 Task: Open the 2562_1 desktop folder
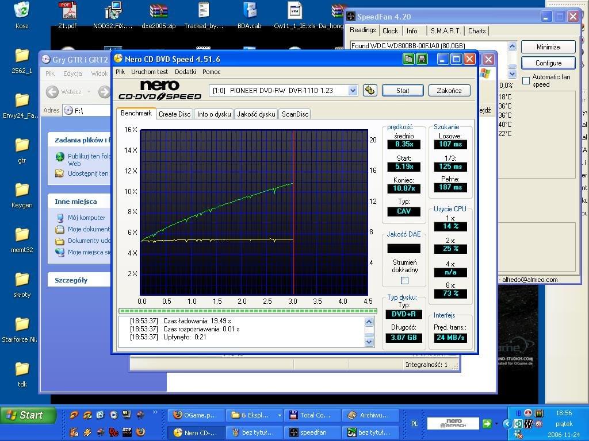click(22, 60)
